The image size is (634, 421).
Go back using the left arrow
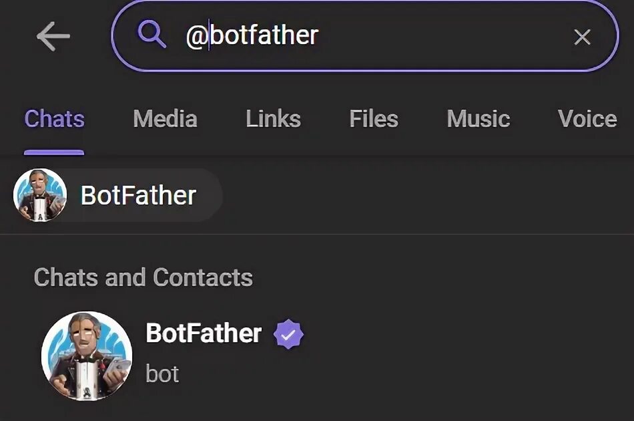(x=53, y=36)
